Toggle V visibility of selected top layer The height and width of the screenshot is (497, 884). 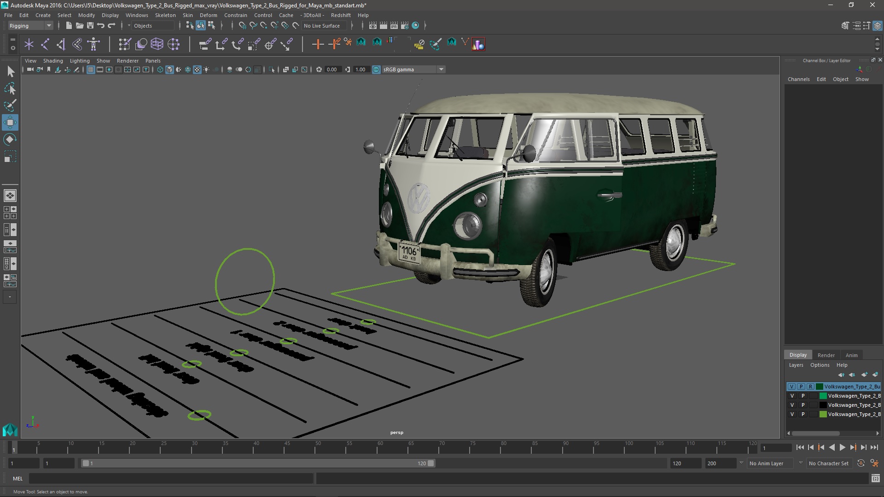(791, 387)
